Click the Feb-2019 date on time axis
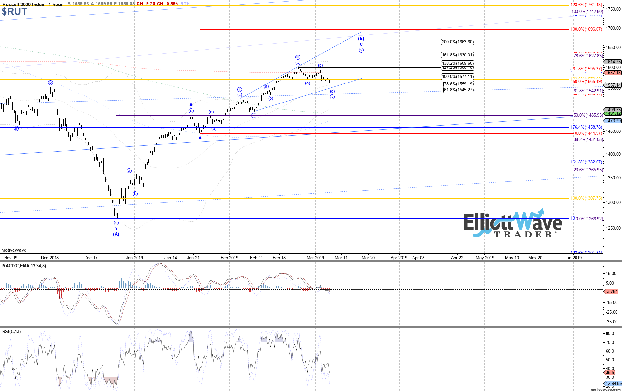Screen dimensions: 622x392 click(229, 258)
